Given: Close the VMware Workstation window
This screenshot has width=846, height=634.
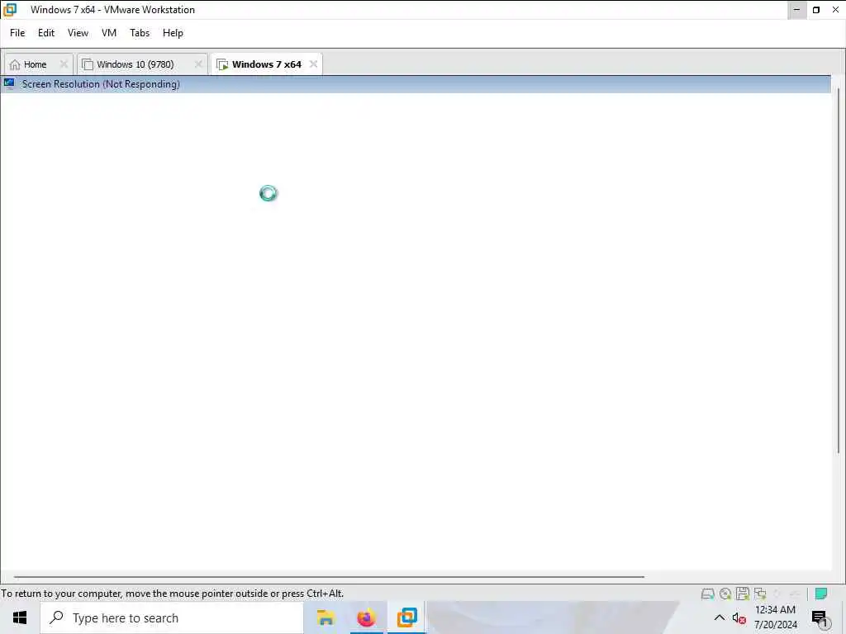Looking at the screenshot, I should tap(836, 10).
